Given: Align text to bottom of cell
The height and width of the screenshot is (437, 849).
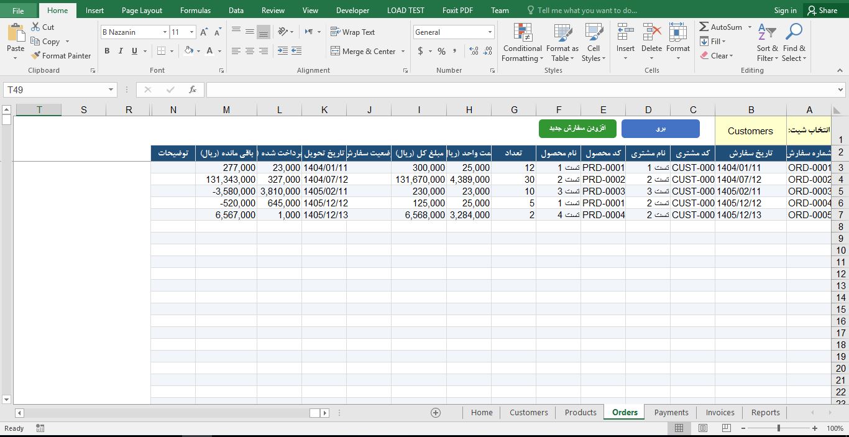Looking at the screenshot, I should [264, 32].
